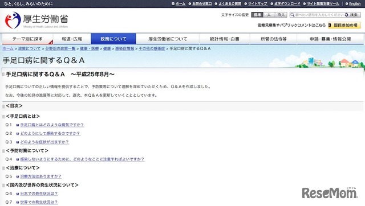Switch to English site
The width and height of the screenshot is (365, 206).
[355, 4]
